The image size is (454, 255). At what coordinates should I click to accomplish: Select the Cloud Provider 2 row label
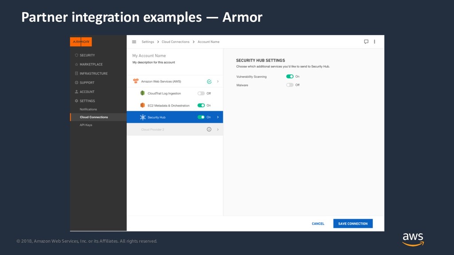(153, 130)
